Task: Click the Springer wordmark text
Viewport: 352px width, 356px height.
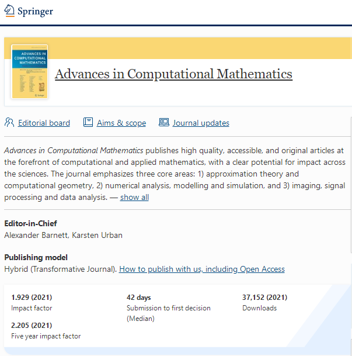Action: tap(35, 11)
